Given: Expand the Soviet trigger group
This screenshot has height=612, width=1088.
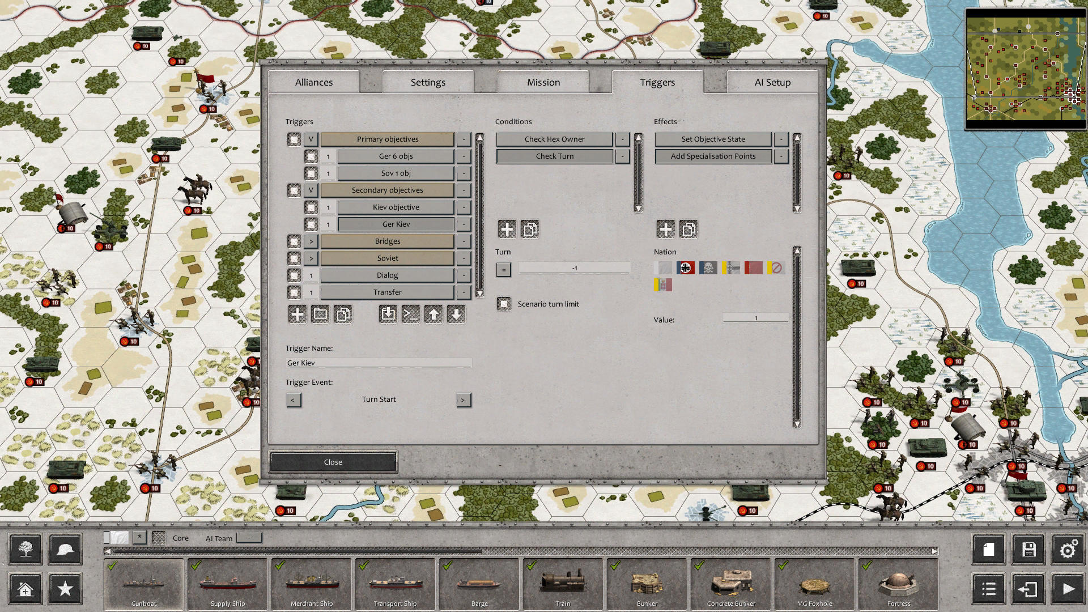Looking at the screenshot, I should pos(311,258).
